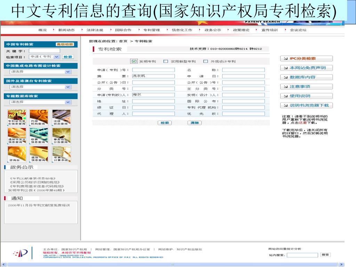Open the 新闻动态 menu
Image resolution: width=356 pixels, height=267 pixels.
(x=66, y=30)
